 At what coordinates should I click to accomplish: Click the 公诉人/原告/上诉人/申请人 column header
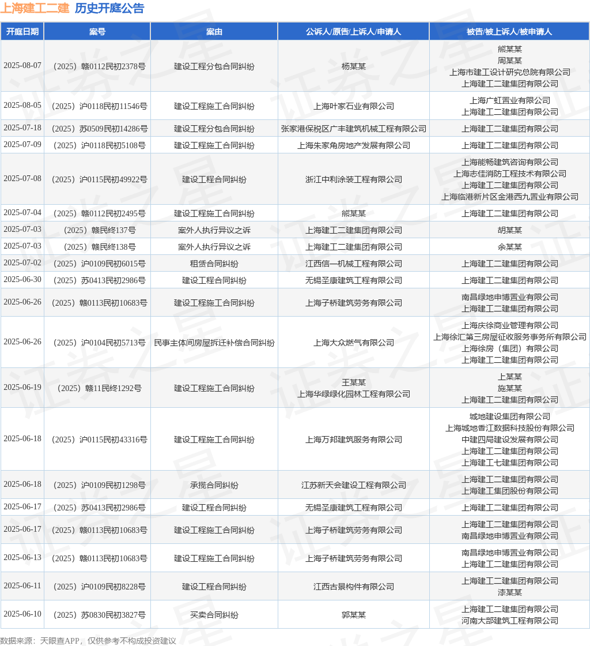(353, 32)
